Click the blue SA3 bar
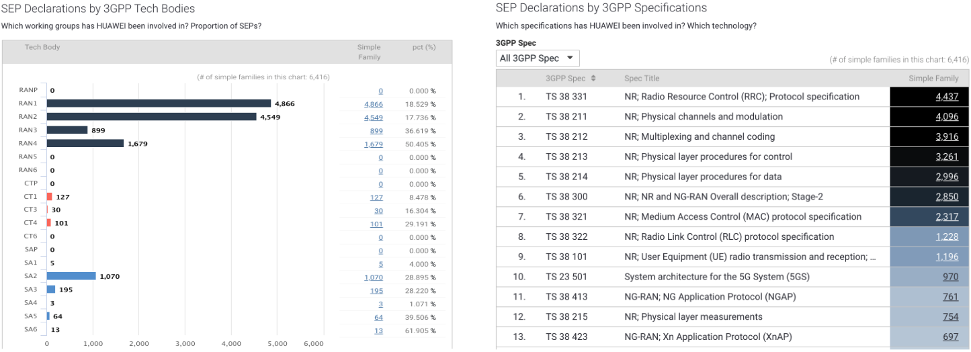 [x=51, y=290]
